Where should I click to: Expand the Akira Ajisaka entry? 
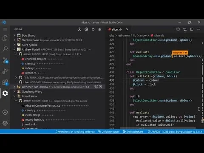(x=14, y=45)
